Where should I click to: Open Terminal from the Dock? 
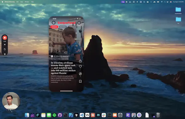point(65,115)
